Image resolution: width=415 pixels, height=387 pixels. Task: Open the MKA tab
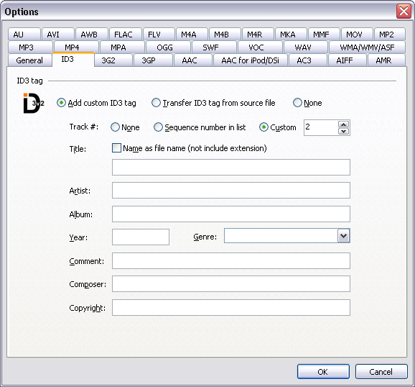[291, 35]
